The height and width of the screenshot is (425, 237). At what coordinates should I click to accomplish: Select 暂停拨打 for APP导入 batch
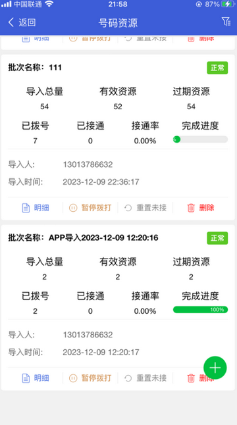coord(96,378)
